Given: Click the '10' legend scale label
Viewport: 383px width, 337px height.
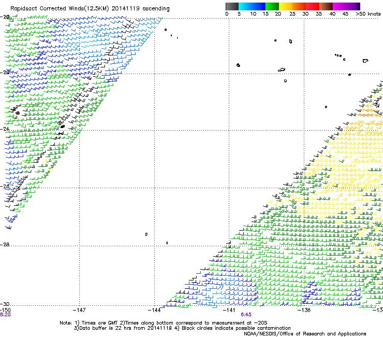Looking at the screenshot, I should click(x=253, y=14).
